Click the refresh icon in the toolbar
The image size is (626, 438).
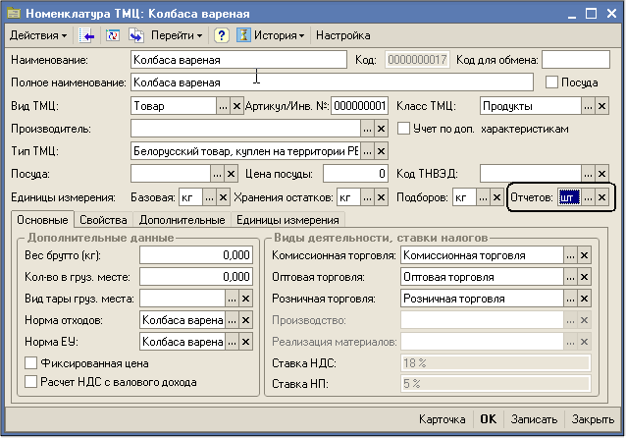(112, 35)
